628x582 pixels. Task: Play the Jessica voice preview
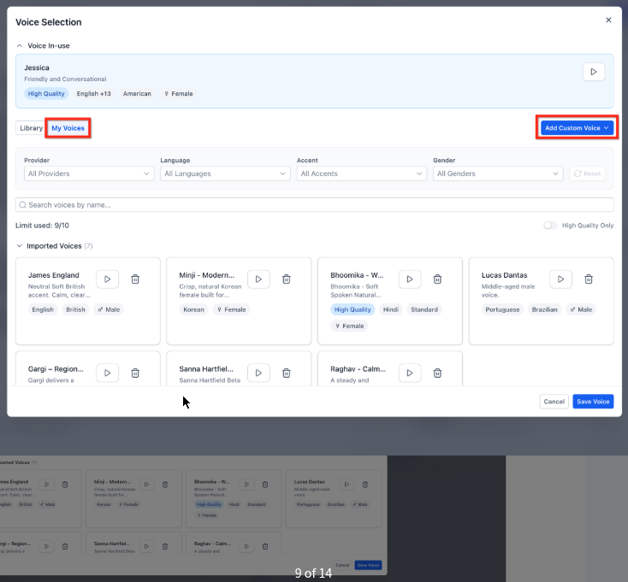click(593, 72)
